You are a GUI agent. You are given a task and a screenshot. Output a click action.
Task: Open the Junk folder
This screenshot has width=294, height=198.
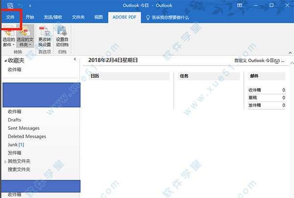[16, 145]
